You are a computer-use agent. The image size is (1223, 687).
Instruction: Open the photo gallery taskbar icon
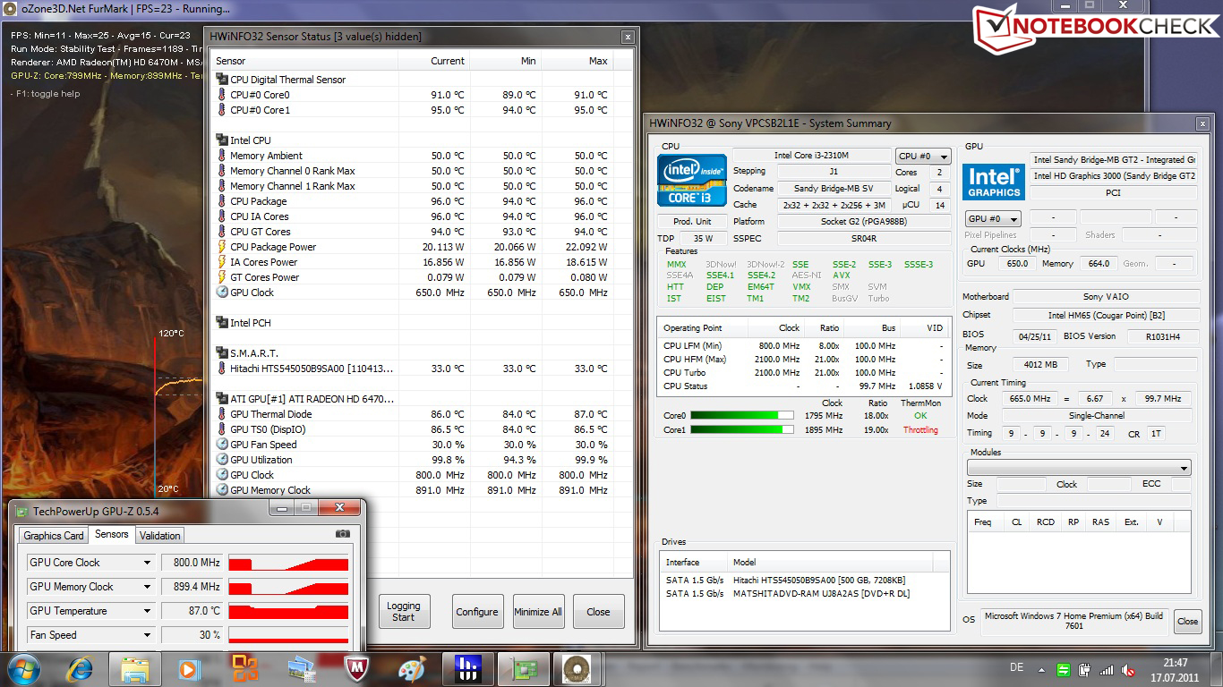click(301, 669)
